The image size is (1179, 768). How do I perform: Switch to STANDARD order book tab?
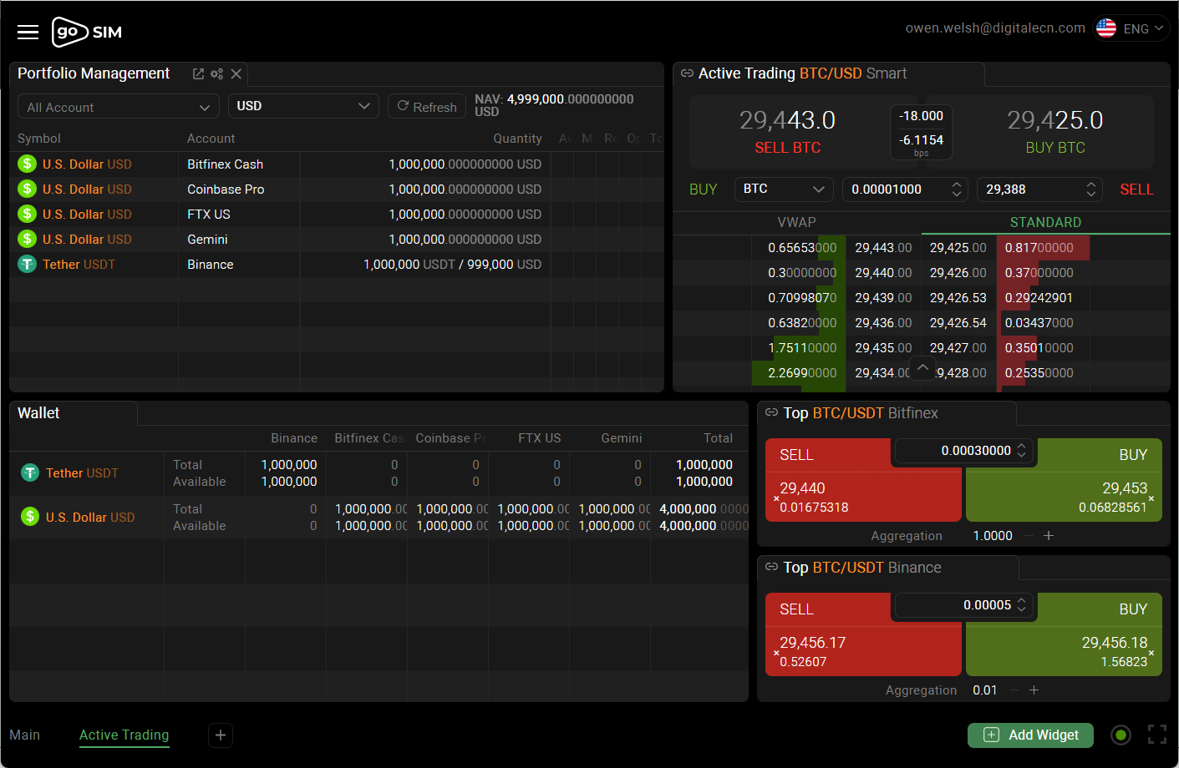1045,222
